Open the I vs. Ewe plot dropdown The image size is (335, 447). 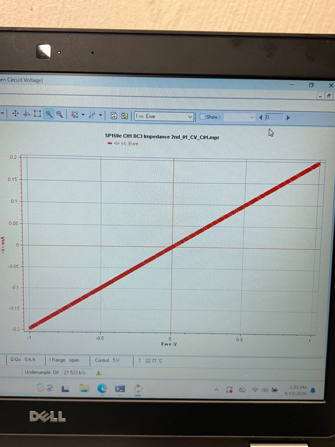pos(164,116)
